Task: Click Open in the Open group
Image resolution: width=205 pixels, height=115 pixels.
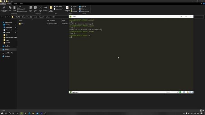Action: pos(74,6)
